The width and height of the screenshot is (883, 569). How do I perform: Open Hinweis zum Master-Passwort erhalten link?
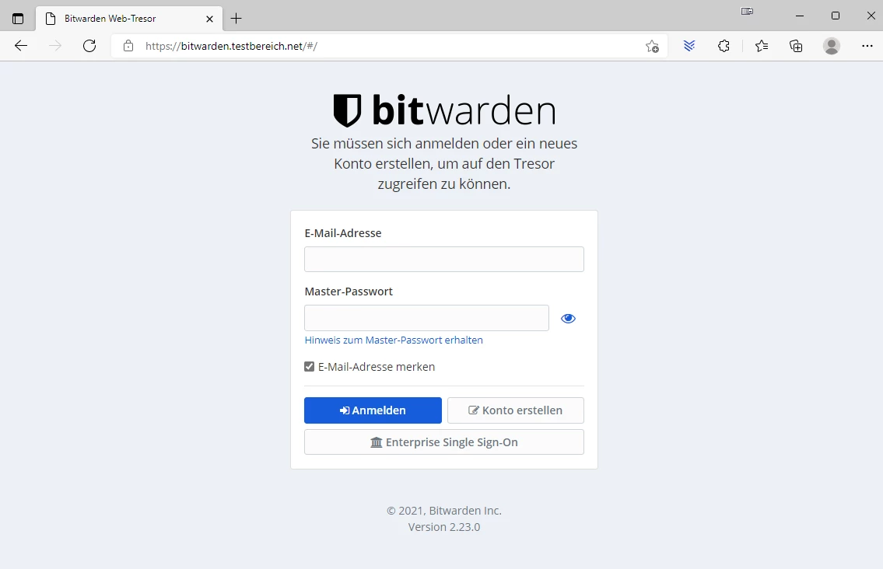[394, 340]
